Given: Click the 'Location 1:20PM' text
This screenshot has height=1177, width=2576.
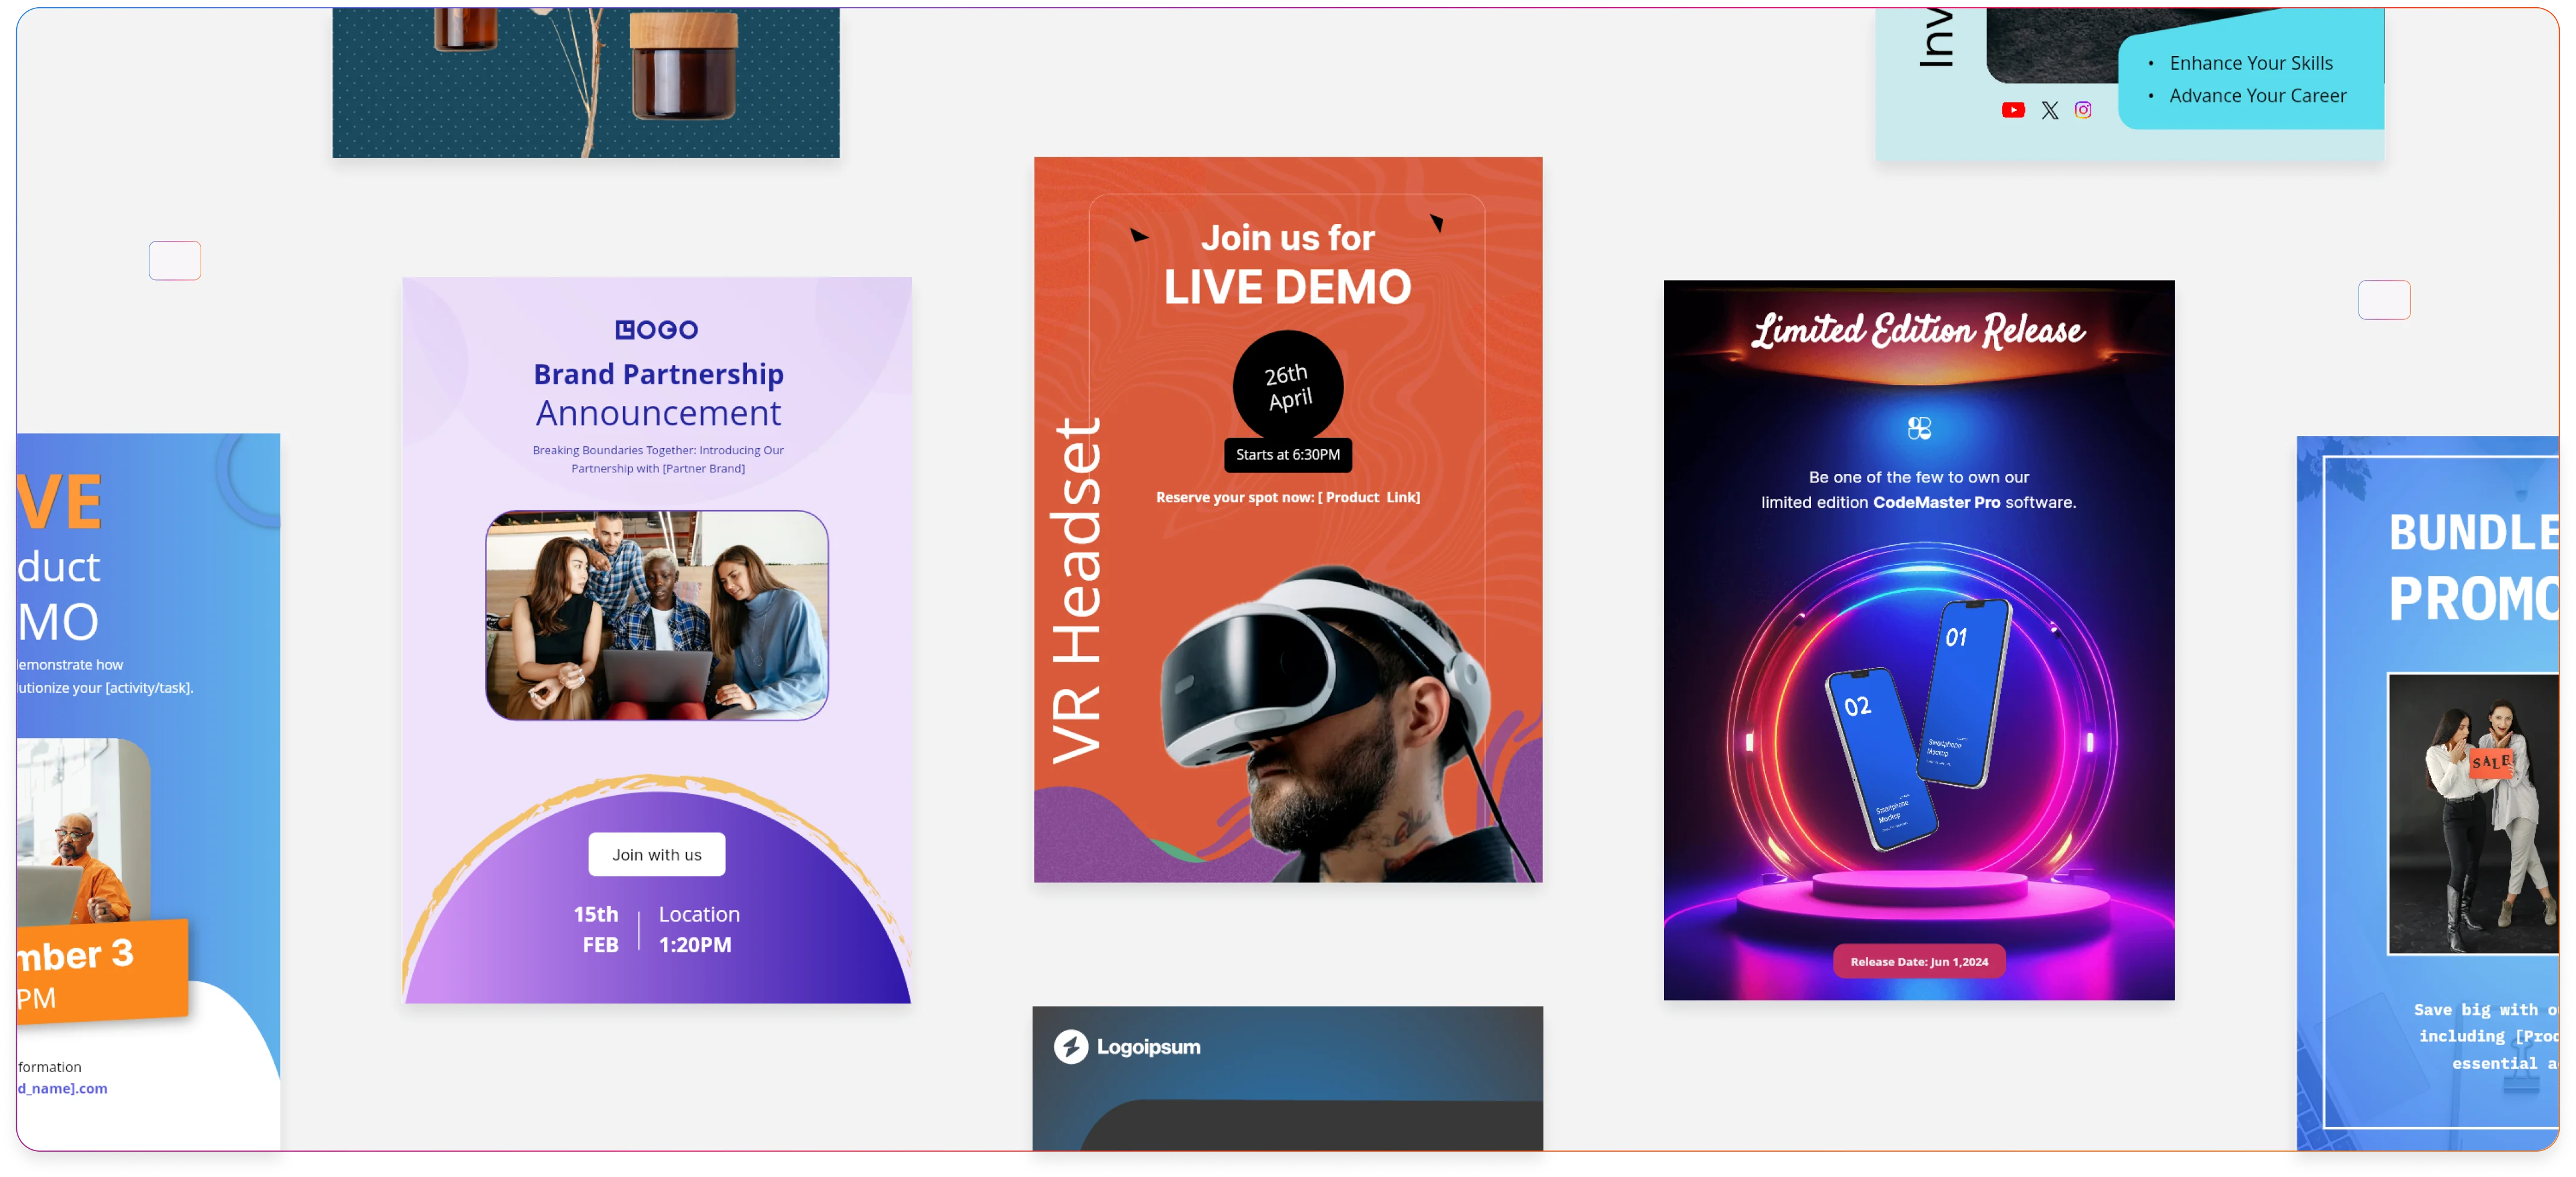Looking at the screenshot, I should [699, 929].
